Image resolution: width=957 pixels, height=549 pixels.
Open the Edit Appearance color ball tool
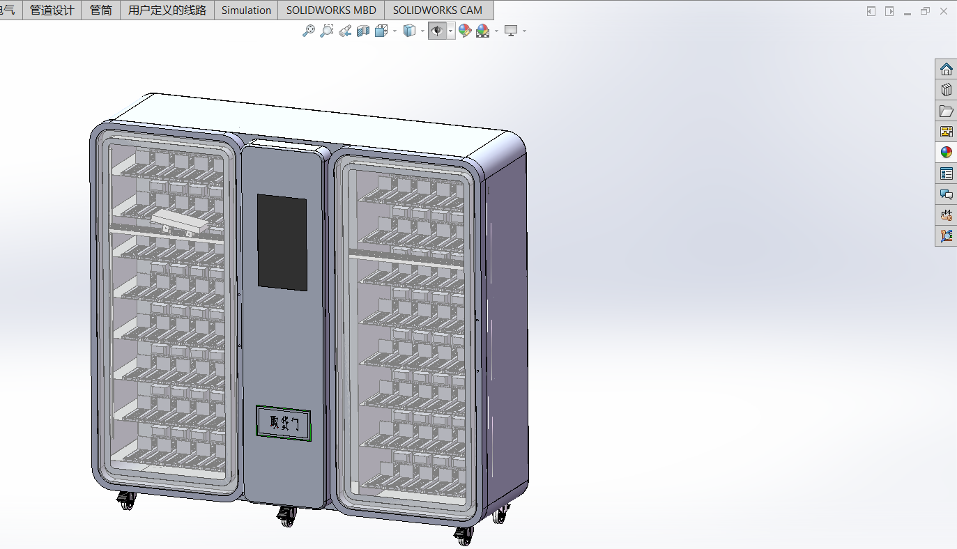coord(465,31)
